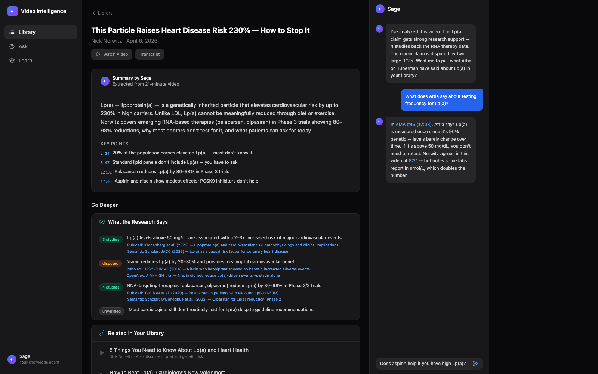This screenshot has height=374, width=598.
Task: Click the unverified badge
Action: point(111,312)
